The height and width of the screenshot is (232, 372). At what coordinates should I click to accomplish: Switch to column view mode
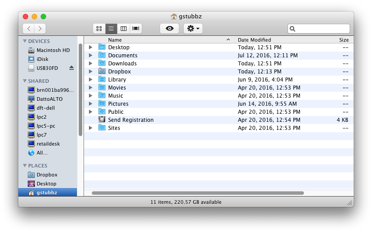click(123, 29)
